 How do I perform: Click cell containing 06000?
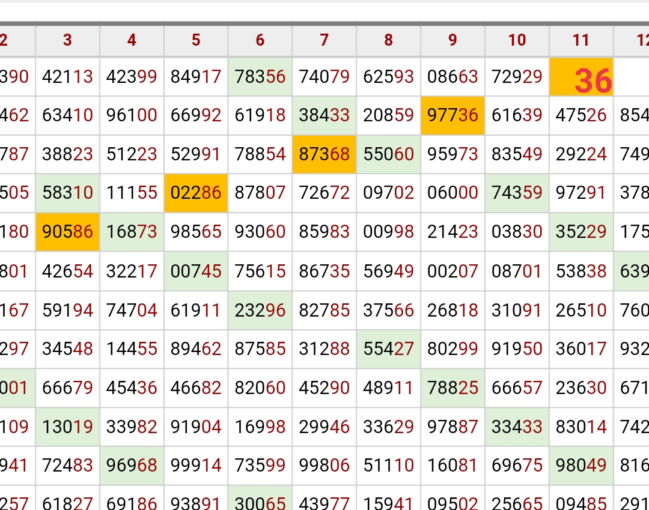tap(452, 193)
